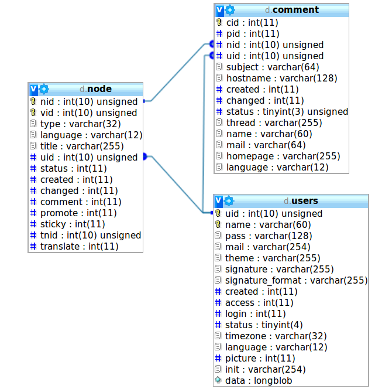This screenshot has width=375, height=392.
Task: Toggle the V box on users table
Action: coord(218,201)
